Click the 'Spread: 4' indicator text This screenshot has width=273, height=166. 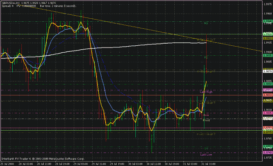(x=8, y=6)
